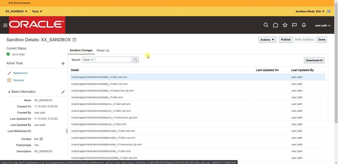
Task: Select row testalta_v1/skin.ext.srm
Action: (x=198, y=77)
